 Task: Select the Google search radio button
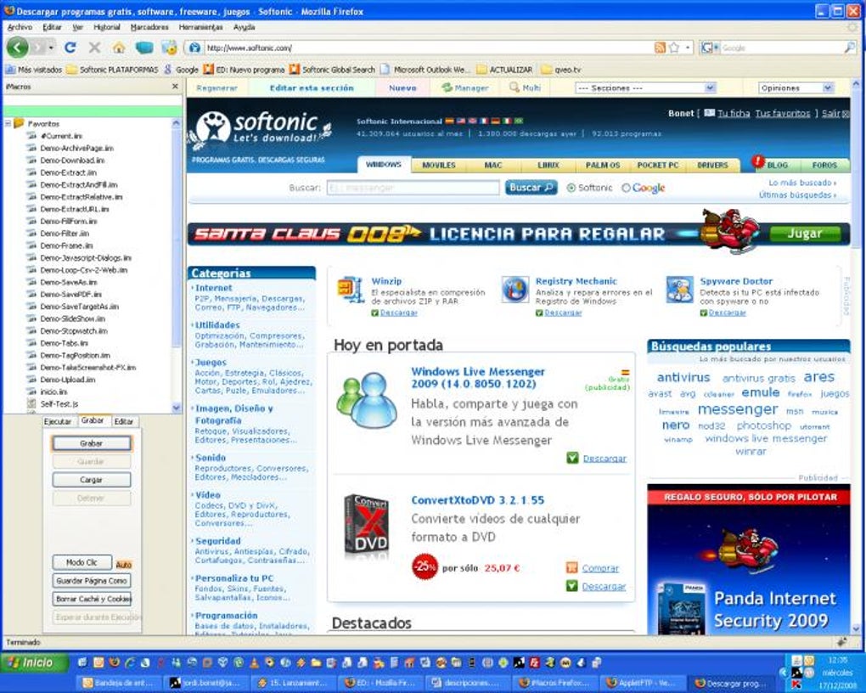(626, 188)
